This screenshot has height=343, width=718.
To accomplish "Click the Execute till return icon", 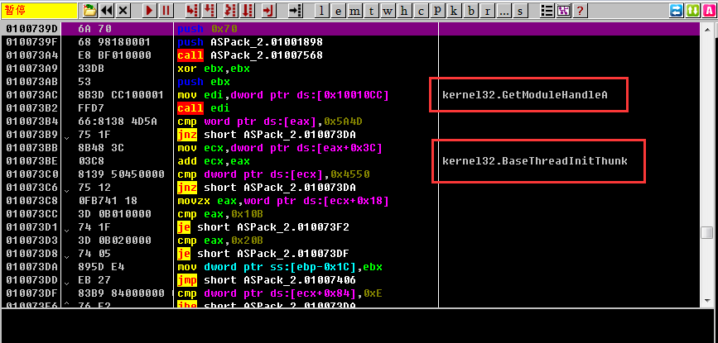I will [x=267, y=11].
